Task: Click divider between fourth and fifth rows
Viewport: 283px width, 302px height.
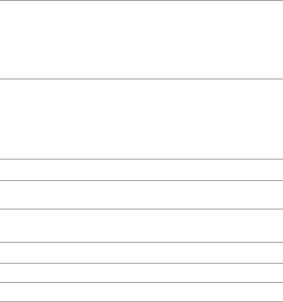Action: point(141,209)
